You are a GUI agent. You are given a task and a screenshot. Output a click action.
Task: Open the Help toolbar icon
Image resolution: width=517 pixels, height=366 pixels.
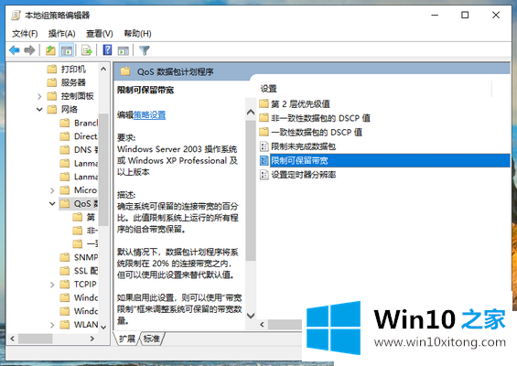(x=107, y=50)
